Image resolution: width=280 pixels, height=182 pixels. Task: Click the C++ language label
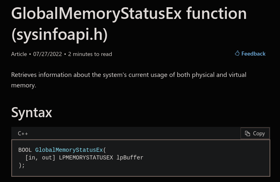[x=23, y=133]
